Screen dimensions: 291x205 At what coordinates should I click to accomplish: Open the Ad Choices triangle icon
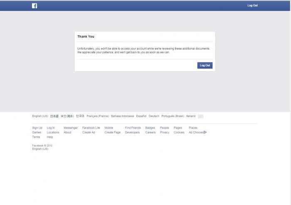click(x=205, y=132)
